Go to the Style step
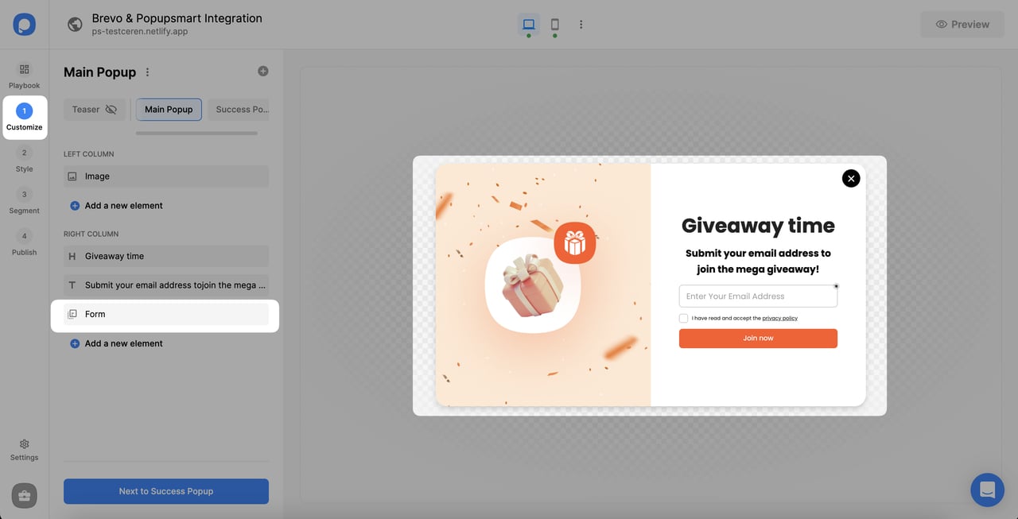Viewport: 1018px width, 519px height. coord(24,158)
